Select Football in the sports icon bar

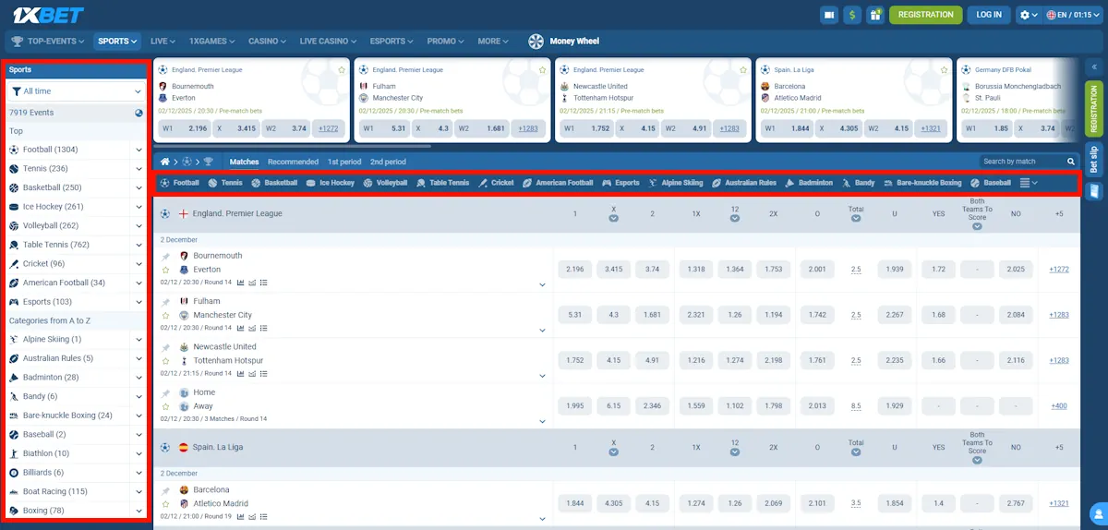point(180,183)
